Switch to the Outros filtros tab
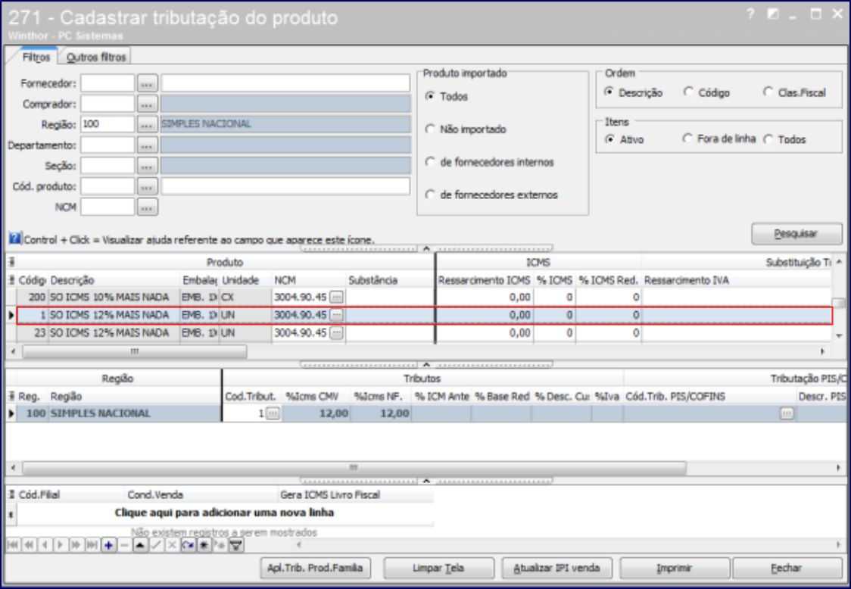Image resolution: width=851 pixels, height=589 pixels. pyautogui.click(x=95, y=57)
